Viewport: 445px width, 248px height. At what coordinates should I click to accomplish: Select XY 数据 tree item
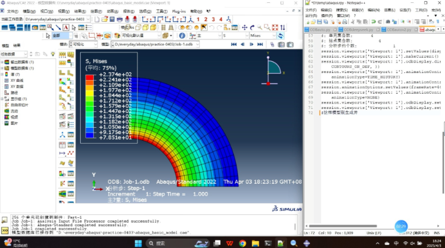[17, 87]
